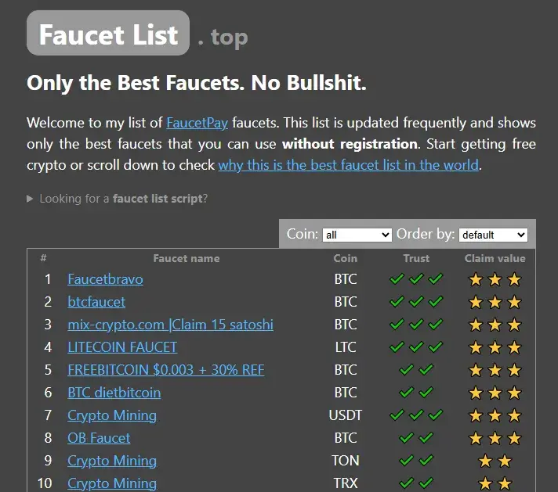Click trust checkmarks for BTC dietbitcoin
This screenshot has height=492, width=558.
416,393
